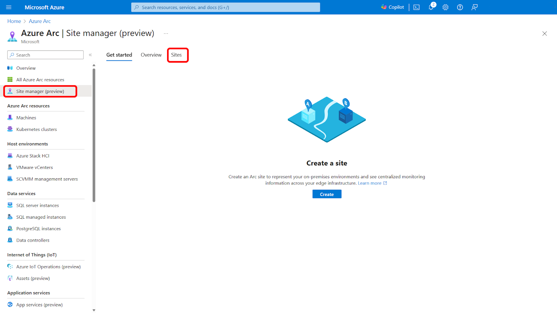Viewport: 557px width, 313px height.
Task: Collapse the sidebar with double chevron
Action: pos(90,55)
